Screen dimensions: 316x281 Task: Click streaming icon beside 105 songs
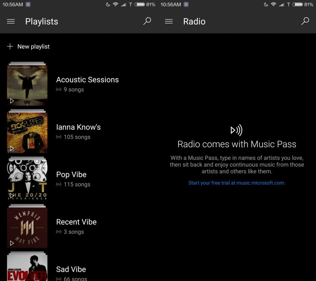(x=59, y=137)
